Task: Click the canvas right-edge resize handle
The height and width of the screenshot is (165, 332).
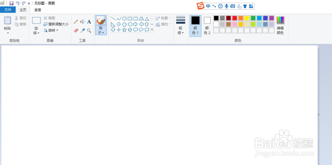Action: pyautogui.click(x=318, y=114)
